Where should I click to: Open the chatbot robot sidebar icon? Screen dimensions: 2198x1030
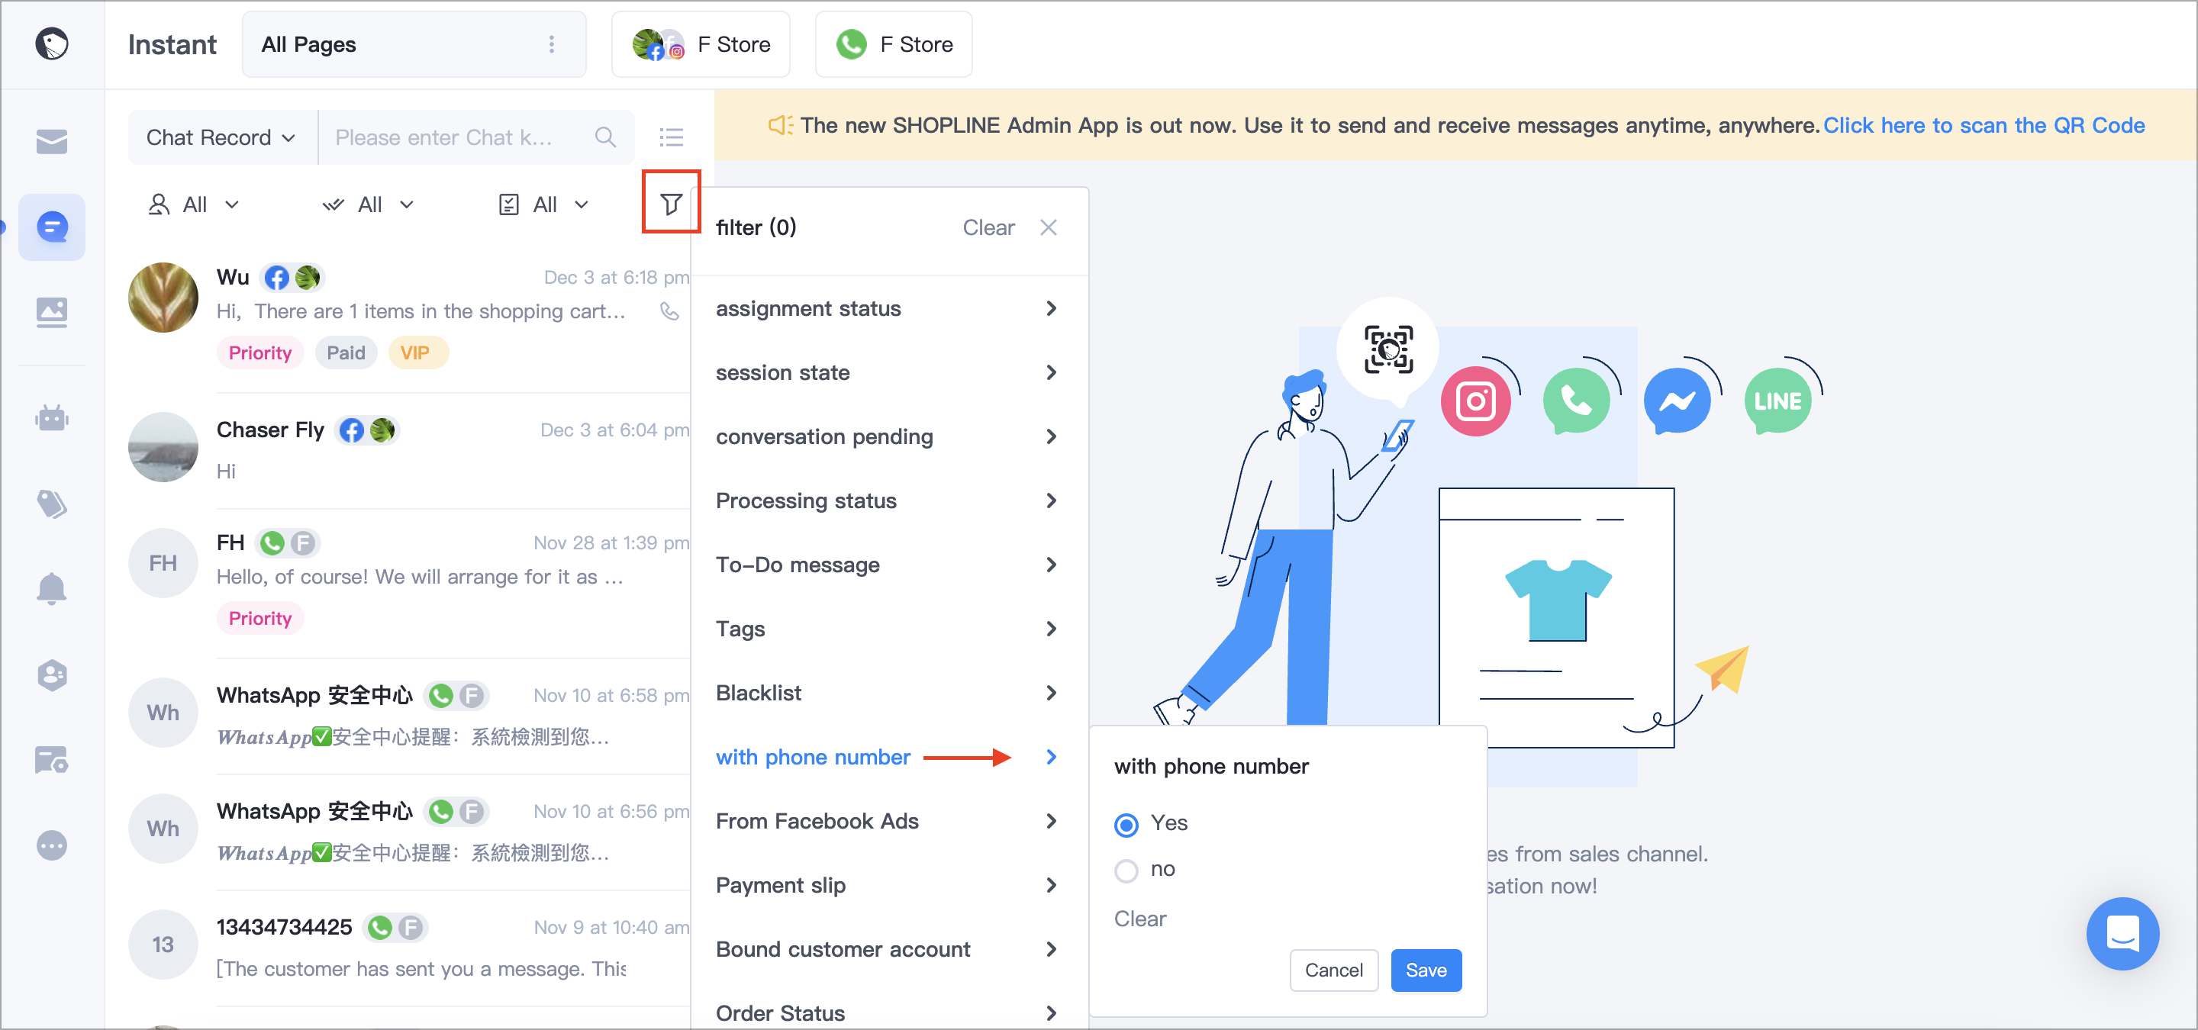52,419
